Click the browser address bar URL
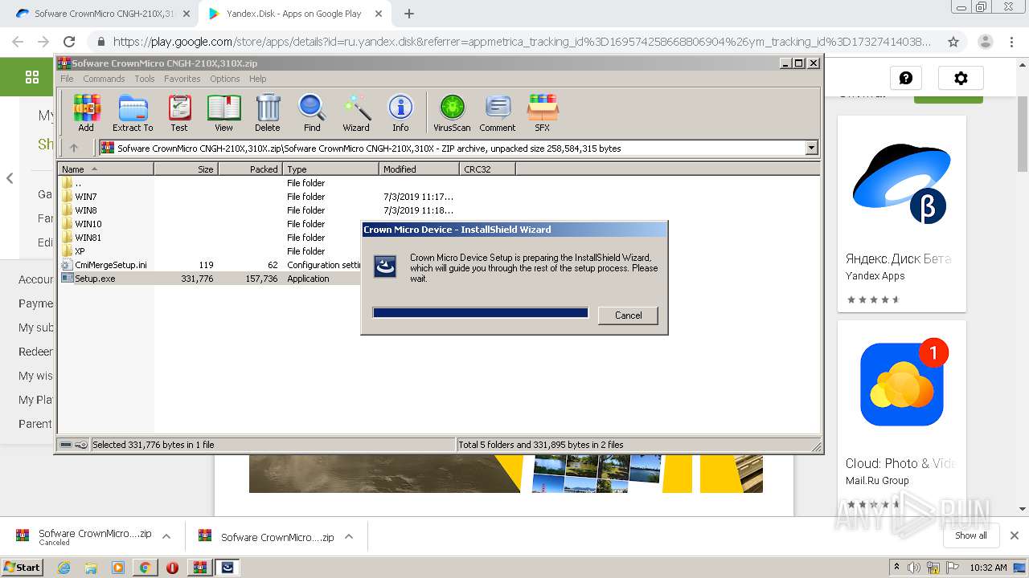The image size is (1029, 578). coord(523,42)
